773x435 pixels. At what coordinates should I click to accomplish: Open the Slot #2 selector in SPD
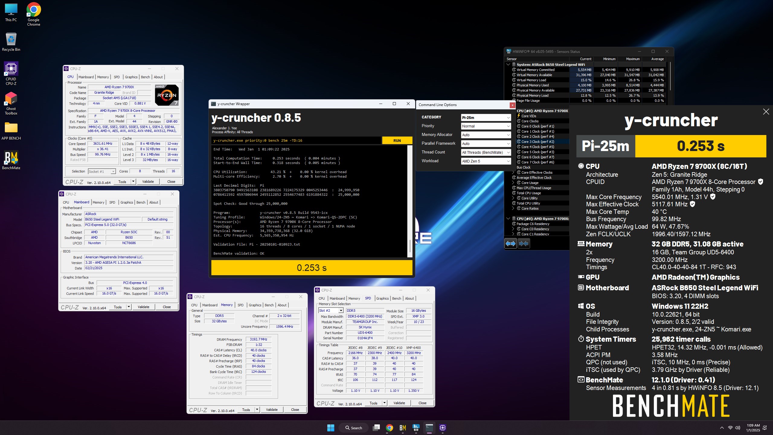coord(331,311)
